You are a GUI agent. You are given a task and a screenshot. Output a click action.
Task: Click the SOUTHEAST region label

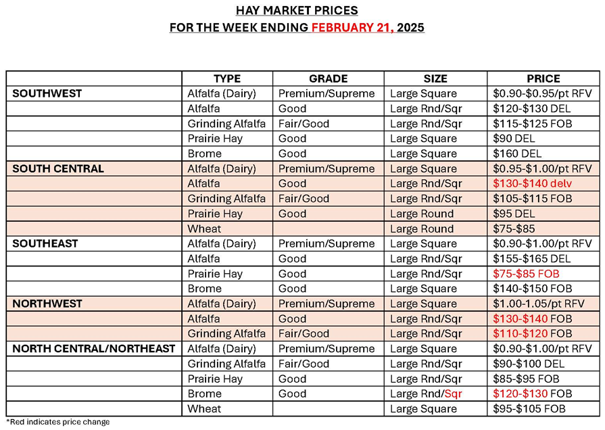[45, 243]
